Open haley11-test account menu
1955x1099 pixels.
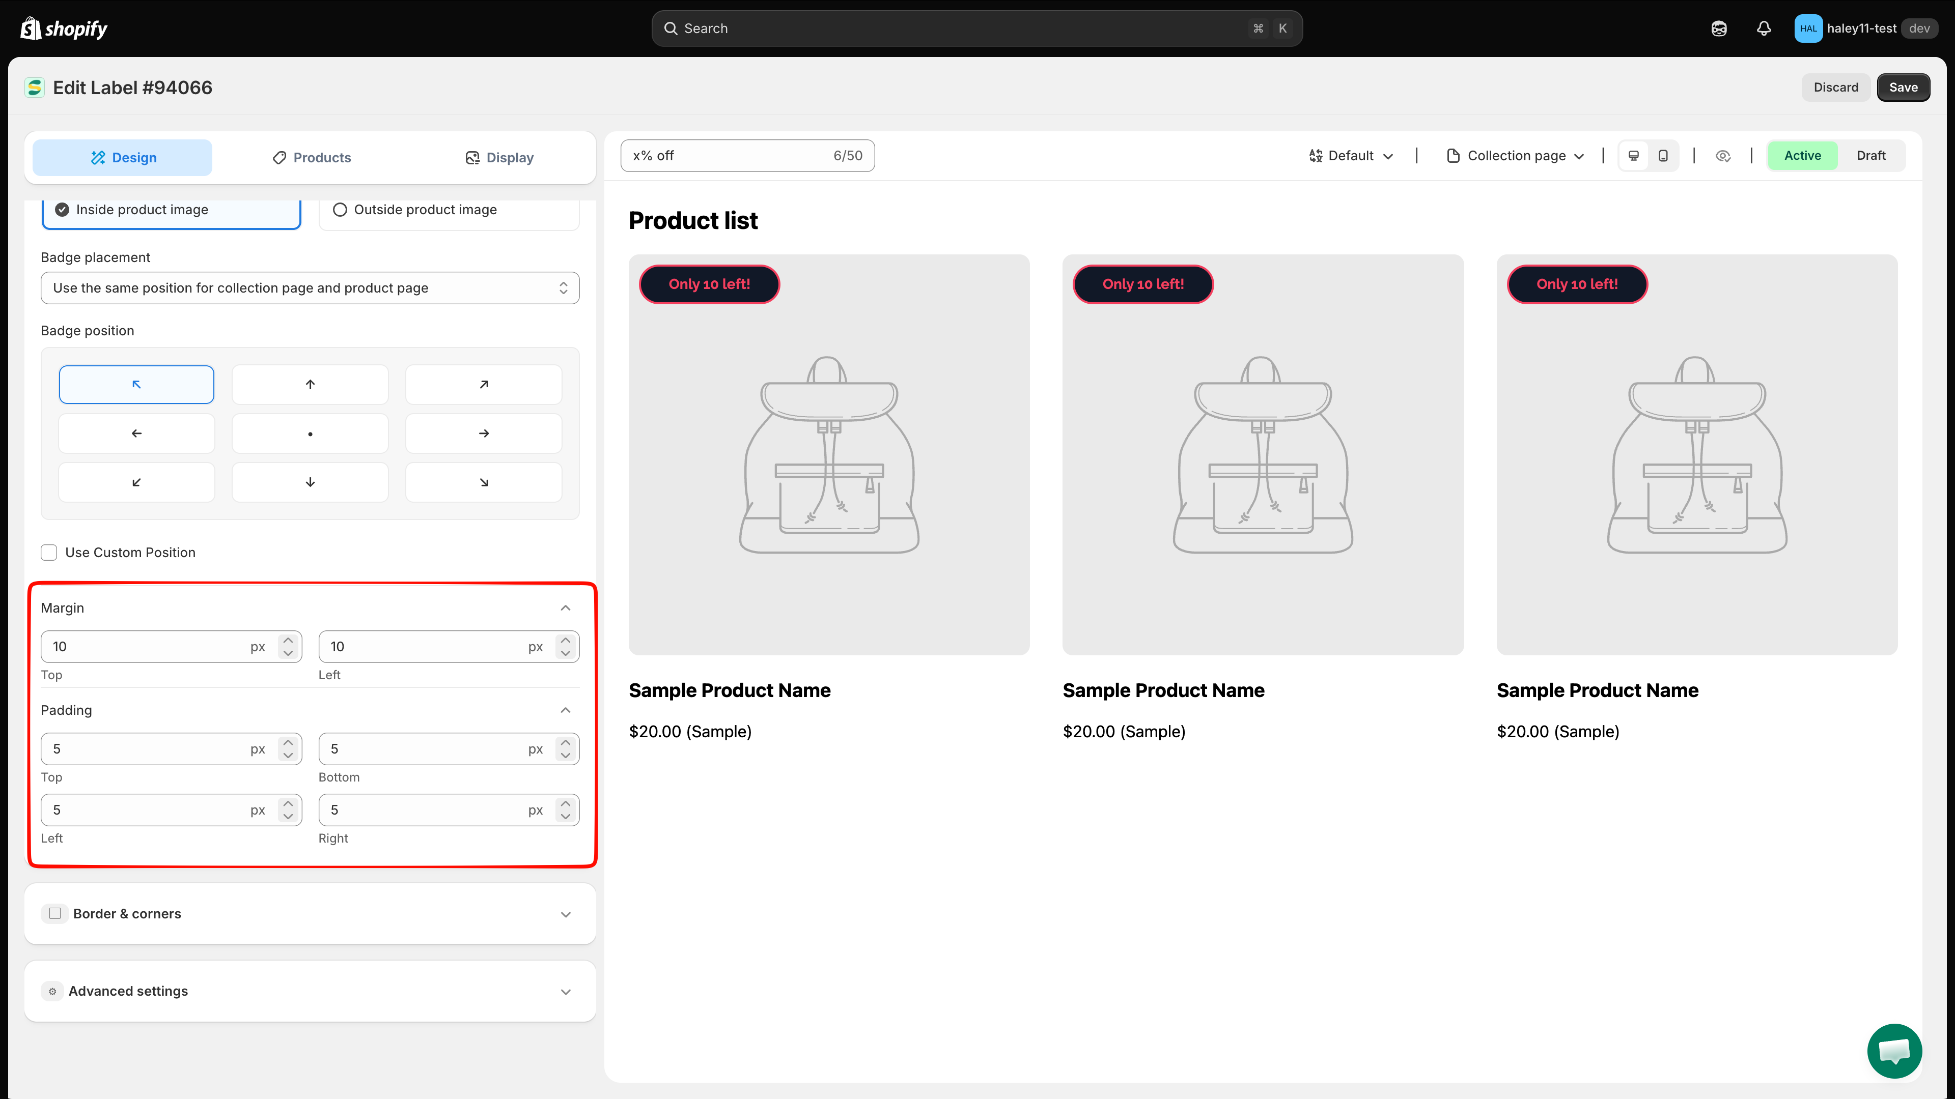pos(1865,28)
